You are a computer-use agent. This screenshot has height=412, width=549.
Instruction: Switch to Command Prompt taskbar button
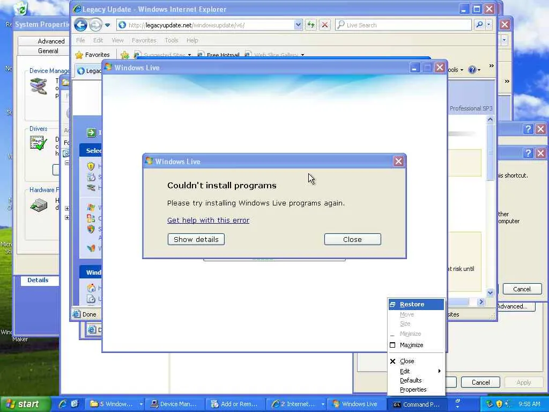click(x=417, y=404)
